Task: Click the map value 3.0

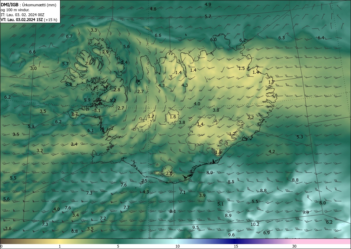Action: [x=33, y=68]
